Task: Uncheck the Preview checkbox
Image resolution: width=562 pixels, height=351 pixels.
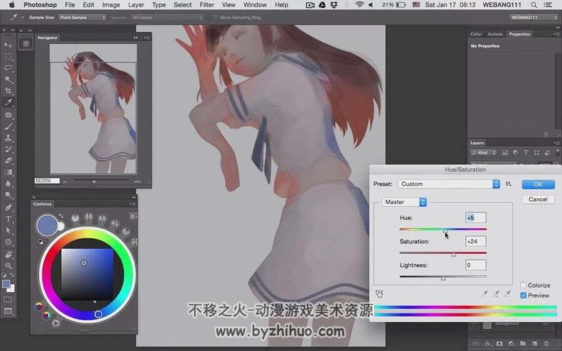Action: point(523,296)
